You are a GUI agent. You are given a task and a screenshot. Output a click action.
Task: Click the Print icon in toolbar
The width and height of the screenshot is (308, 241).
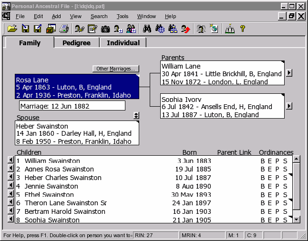coord(64,29)
